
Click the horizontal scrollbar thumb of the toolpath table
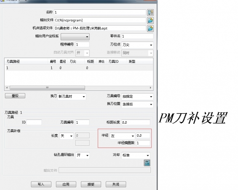47,88
